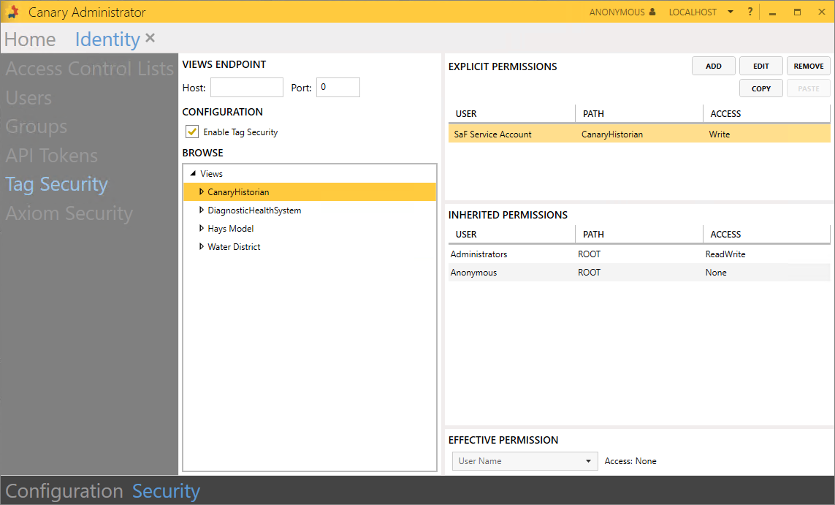Open Access Control Lists in sidebar
This screenshot has height=505, width=835.
(89, 69)
